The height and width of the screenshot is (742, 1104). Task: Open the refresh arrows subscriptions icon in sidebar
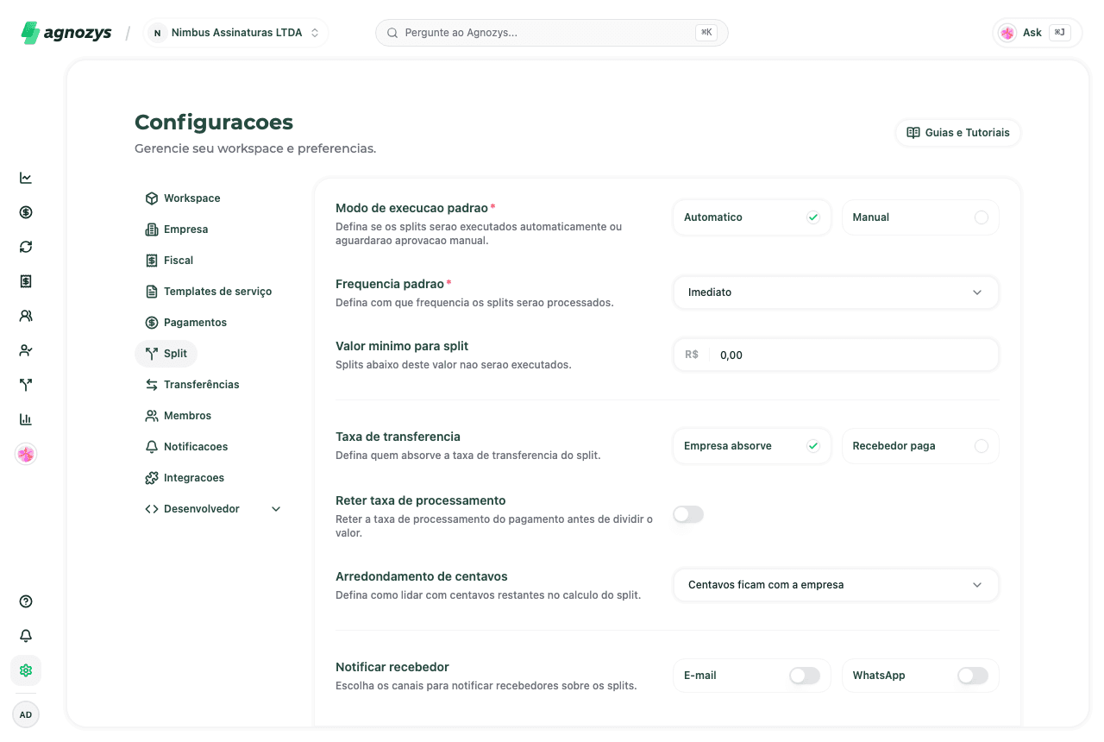(x=26, y=247)
